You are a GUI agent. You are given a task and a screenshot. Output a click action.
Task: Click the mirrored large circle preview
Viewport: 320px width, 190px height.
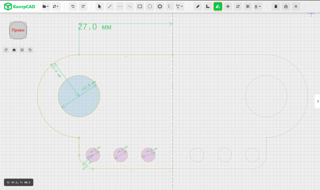pos(266,96)
